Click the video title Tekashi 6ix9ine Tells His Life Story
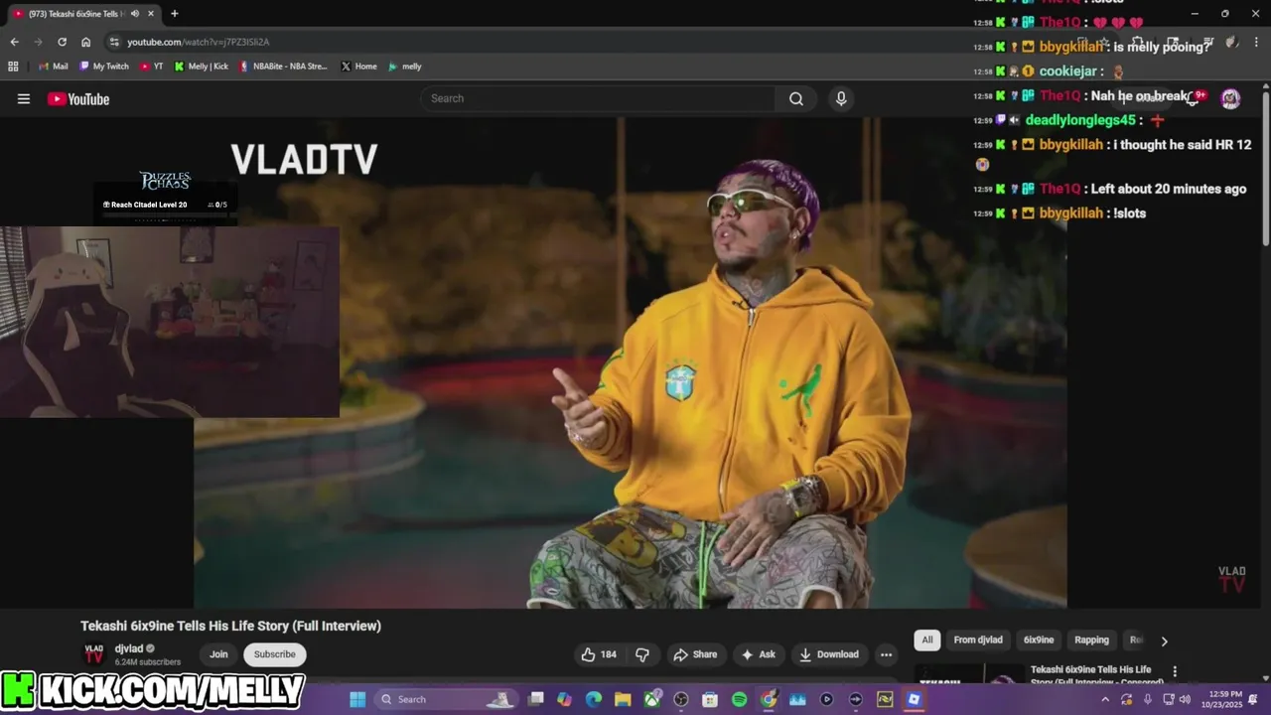 [x=230, y=626]
